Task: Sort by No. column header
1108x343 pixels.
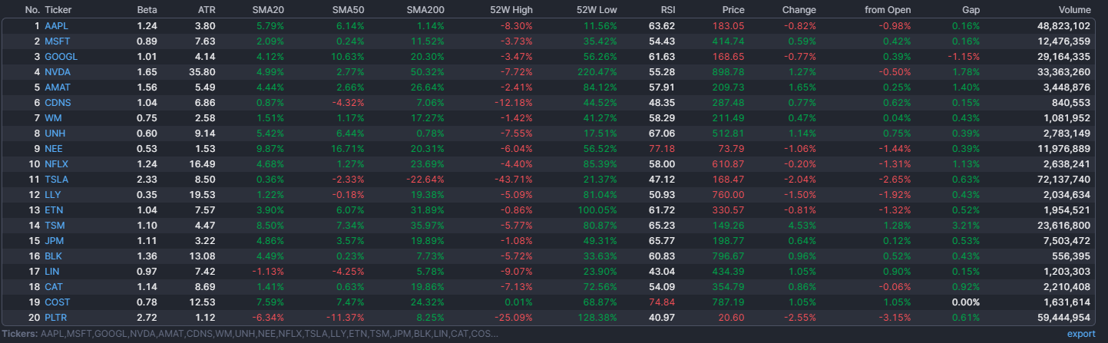Action: [x=32, y=10]
